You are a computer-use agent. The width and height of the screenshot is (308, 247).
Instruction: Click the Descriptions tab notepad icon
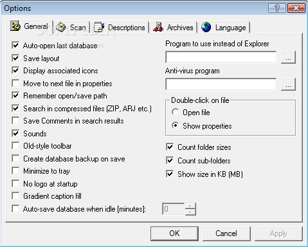point(99,28)
